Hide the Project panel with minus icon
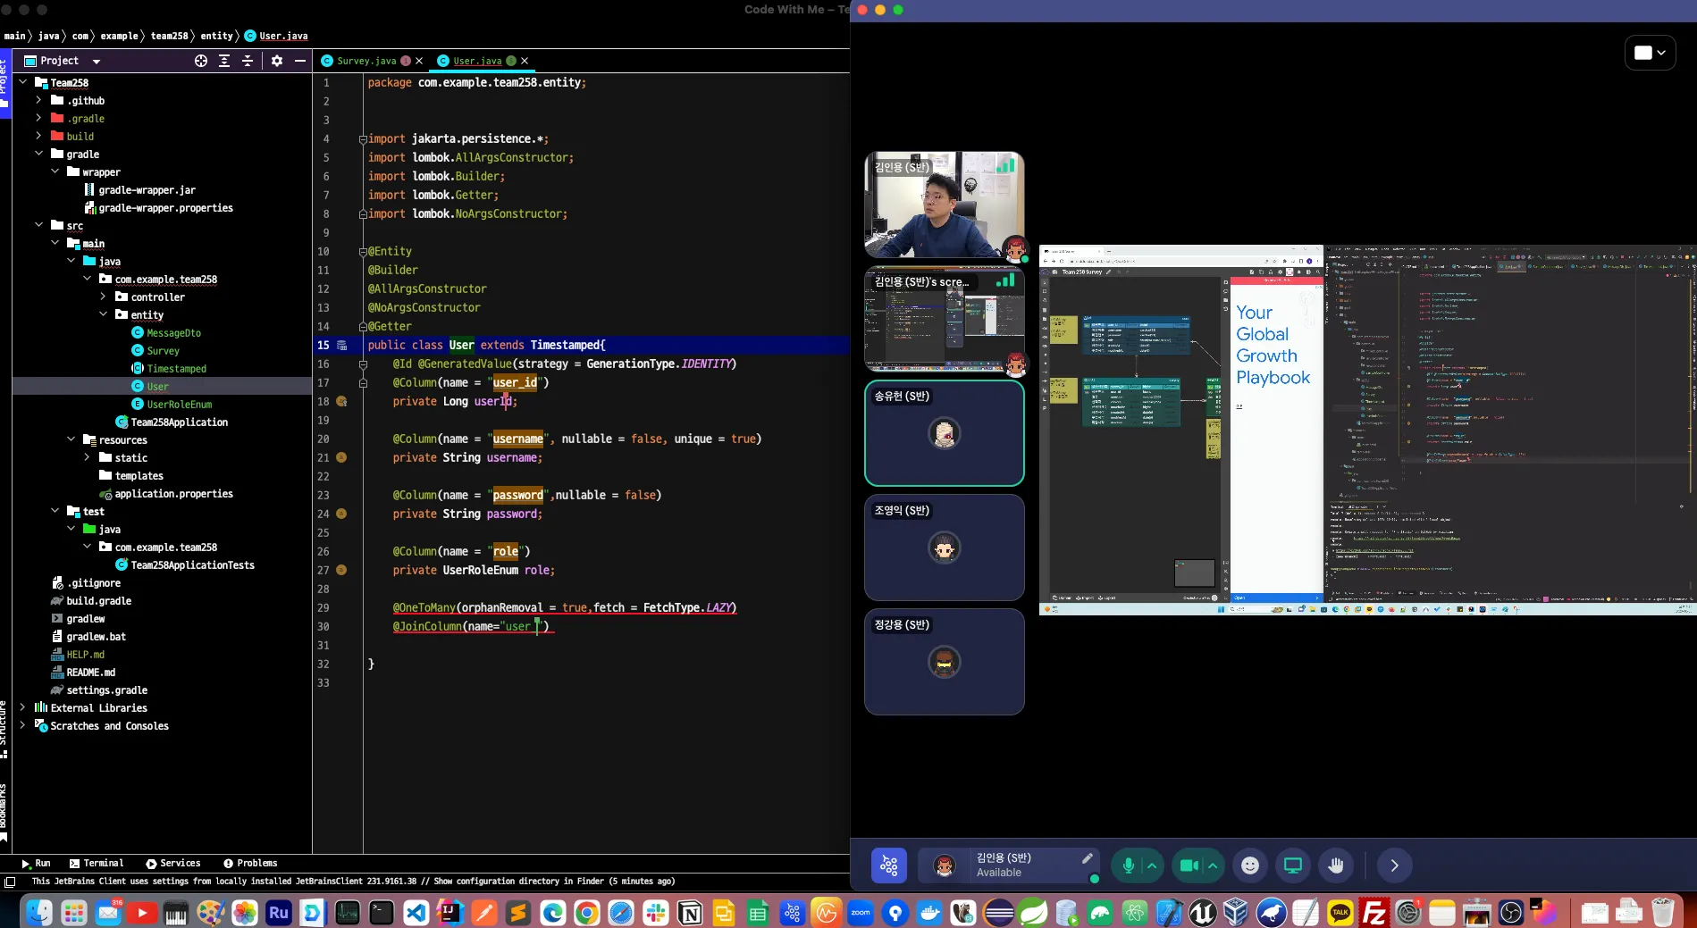This screenshot has height=928, width=1697. click(x=300, y=61)
